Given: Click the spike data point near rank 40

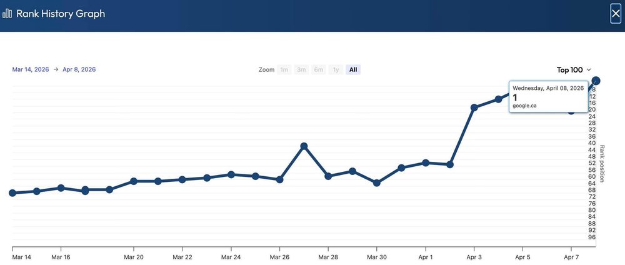Looking at the screenshot, I should [304, 146].
